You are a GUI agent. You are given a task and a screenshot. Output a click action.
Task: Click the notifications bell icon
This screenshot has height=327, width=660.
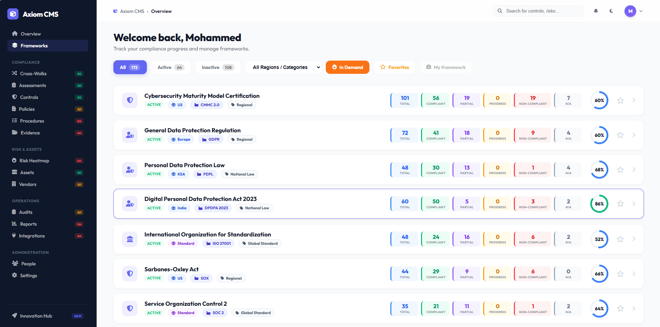coord(596,11)
